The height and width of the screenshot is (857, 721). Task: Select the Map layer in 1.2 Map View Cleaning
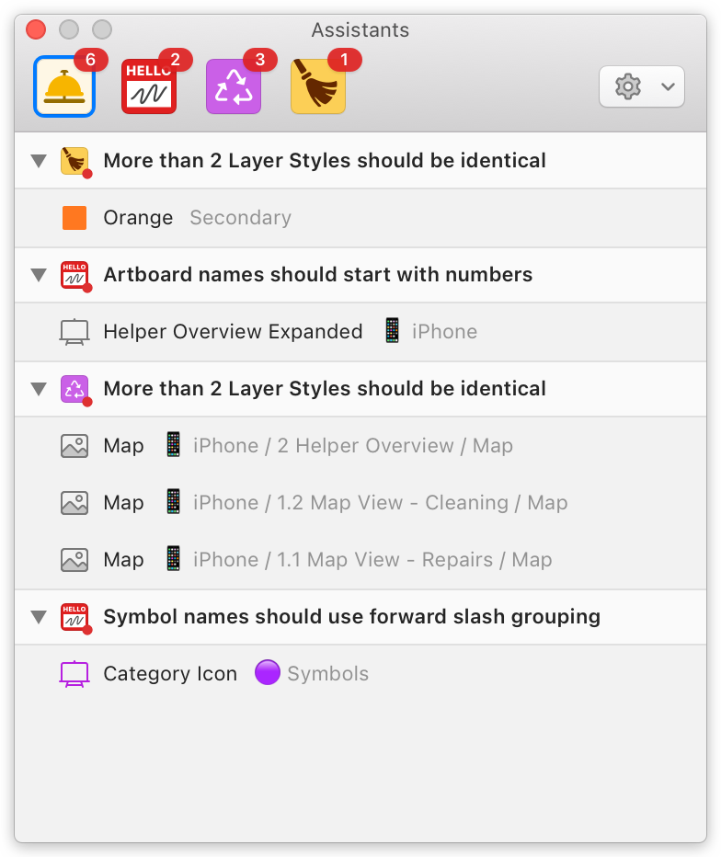click(x=276, y=502)
